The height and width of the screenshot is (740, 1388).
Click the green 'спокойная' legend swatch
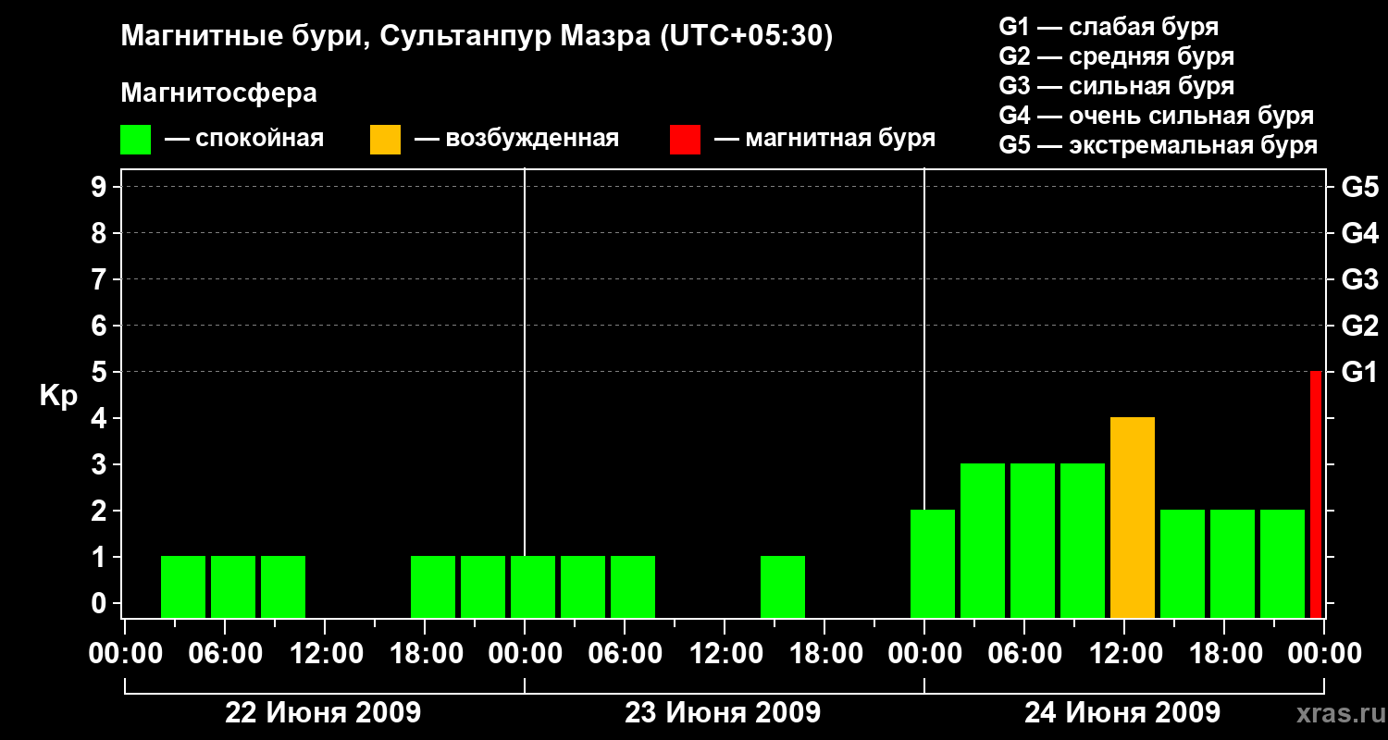pyautogui.click(x=135, y=140)
